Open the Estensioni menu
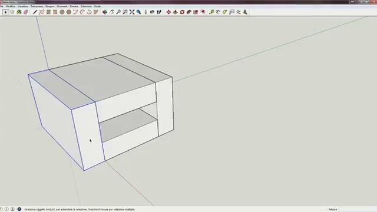Viewport: 377px width, 212px height. (86, 6)
